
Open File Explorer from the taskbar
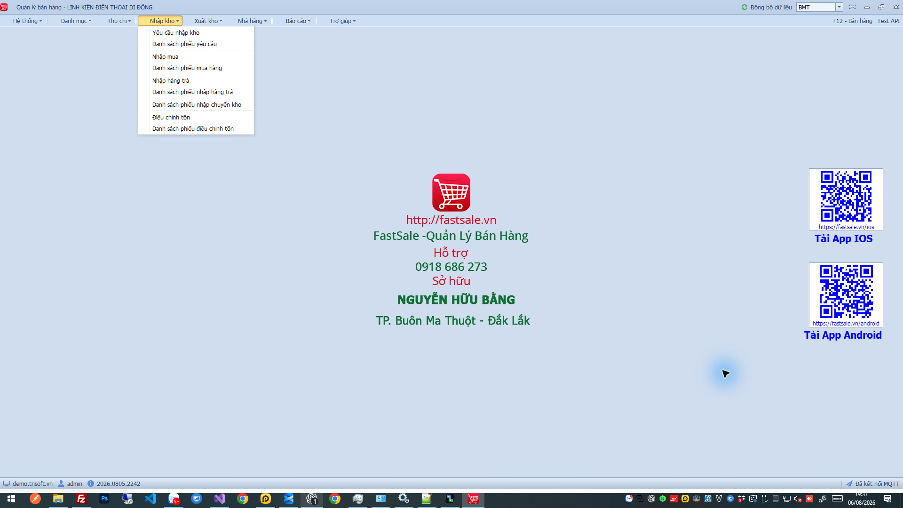point(58,499)
